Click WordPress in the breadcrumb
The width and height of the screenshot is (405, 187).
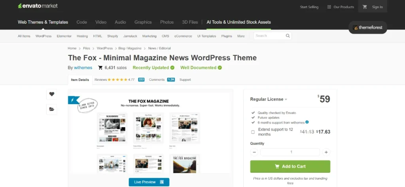(x=104, y=48)
